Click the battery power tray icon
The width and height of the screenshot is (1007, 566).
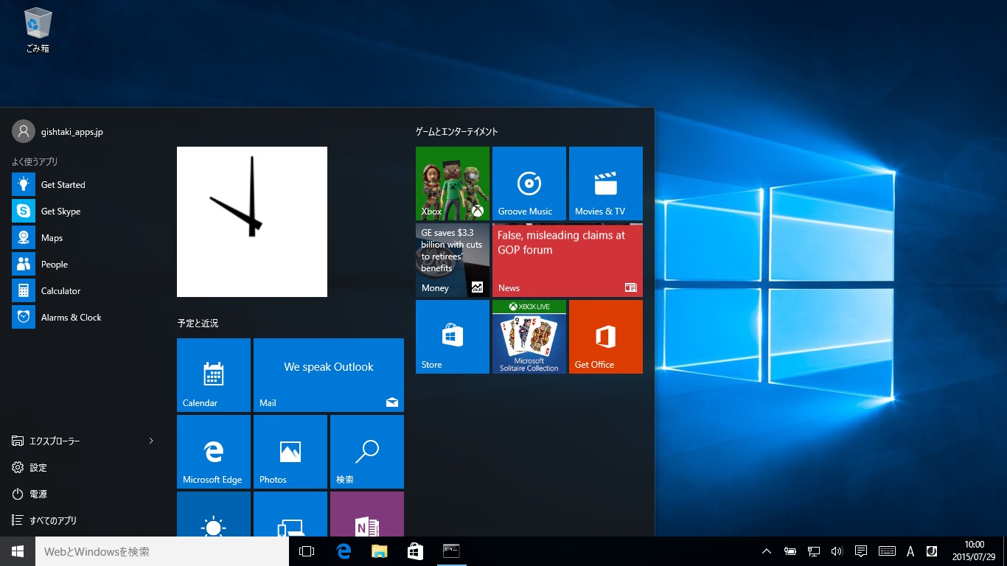point(790,551)
